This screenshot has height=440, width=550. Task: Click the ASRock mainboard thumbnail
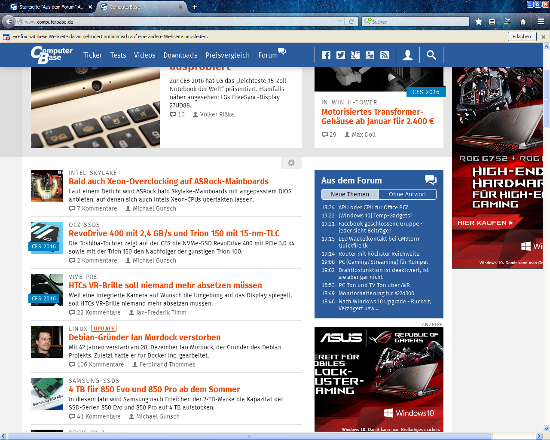coord(47,186)
